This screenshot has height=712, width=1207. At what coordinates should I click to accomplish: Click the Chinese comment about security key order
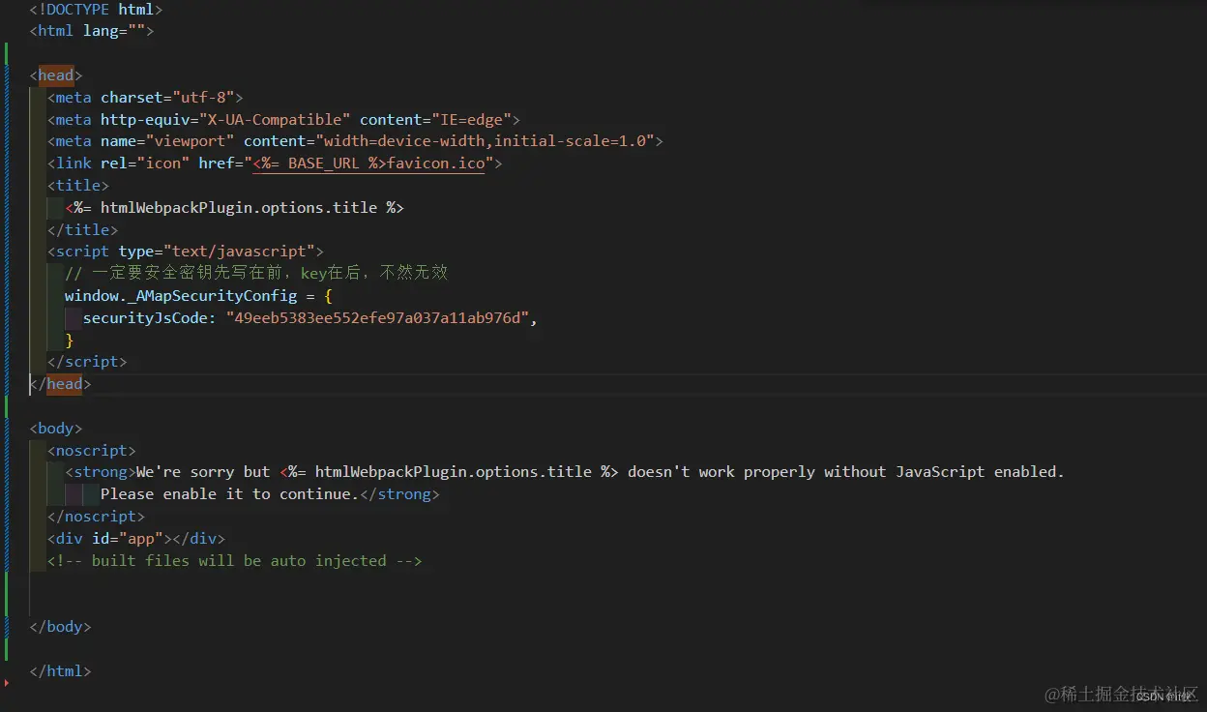tap(256, 274)
